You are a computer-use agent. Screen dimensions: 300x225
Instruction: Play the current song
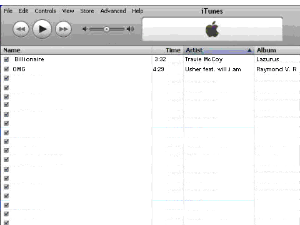click(42, 29)
